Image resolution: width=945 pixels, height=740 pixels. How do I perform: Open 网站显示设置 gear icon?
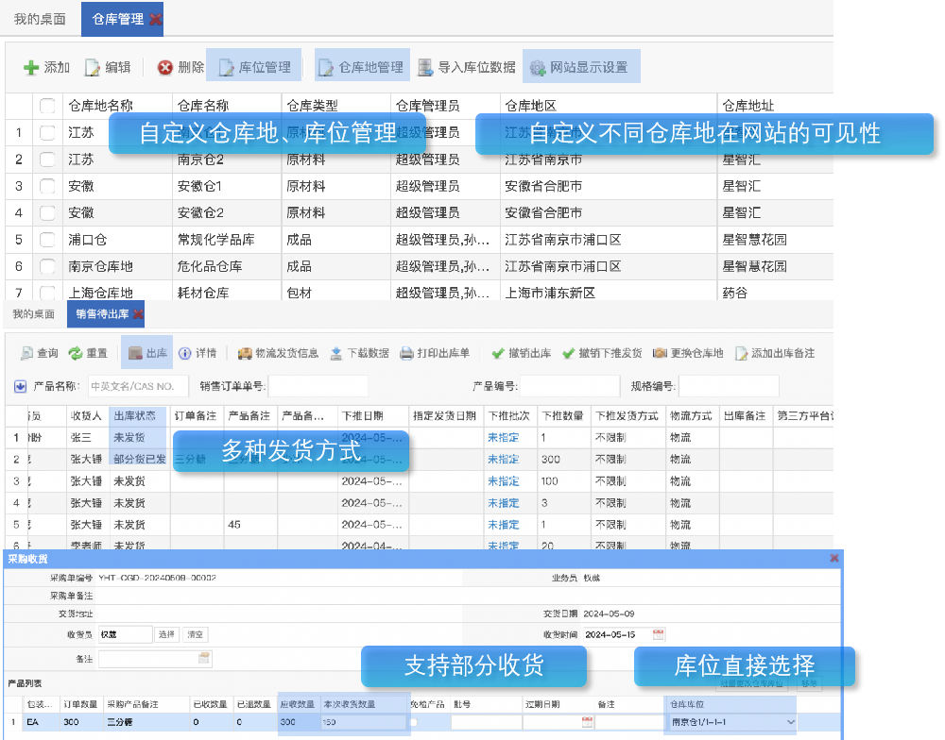point(537,68)
